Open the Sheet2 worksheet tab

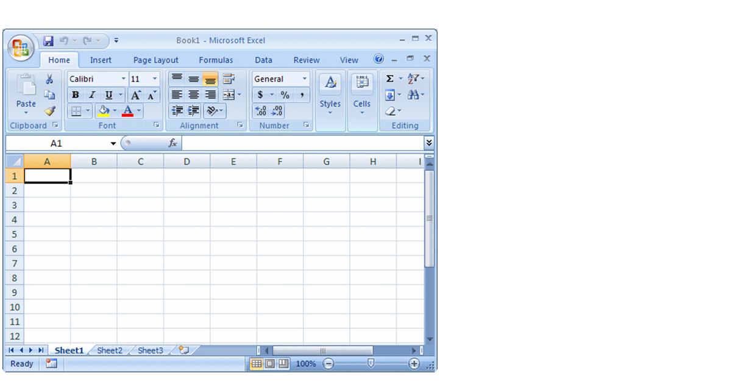110,350
